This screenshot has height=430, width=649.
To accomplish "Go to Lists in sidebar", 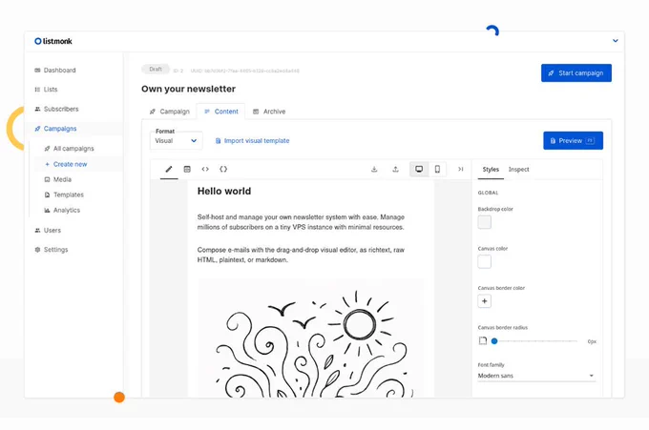I will (51, 90).
